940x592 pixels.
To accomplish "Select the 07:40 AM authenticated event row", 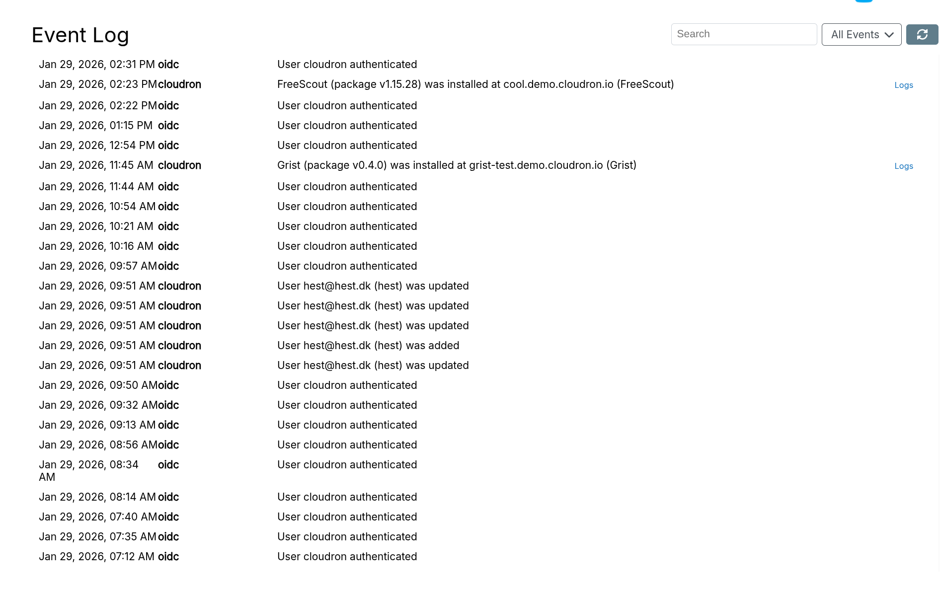I will (347, 517).
